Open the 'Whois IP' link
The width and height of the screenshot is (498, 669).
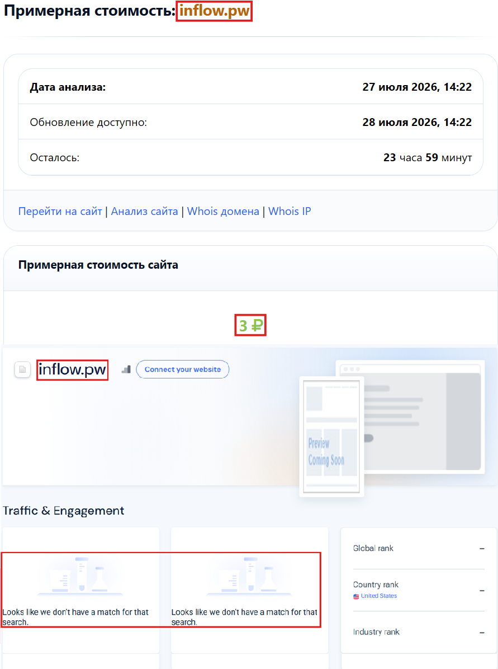pyautogui.click(x=290, y=211)
